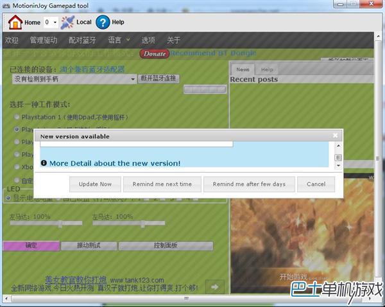Select the second Playstation mode radio button
Image resolution: width=385 pixels, height=307 pixels.
tap(17, 129)
